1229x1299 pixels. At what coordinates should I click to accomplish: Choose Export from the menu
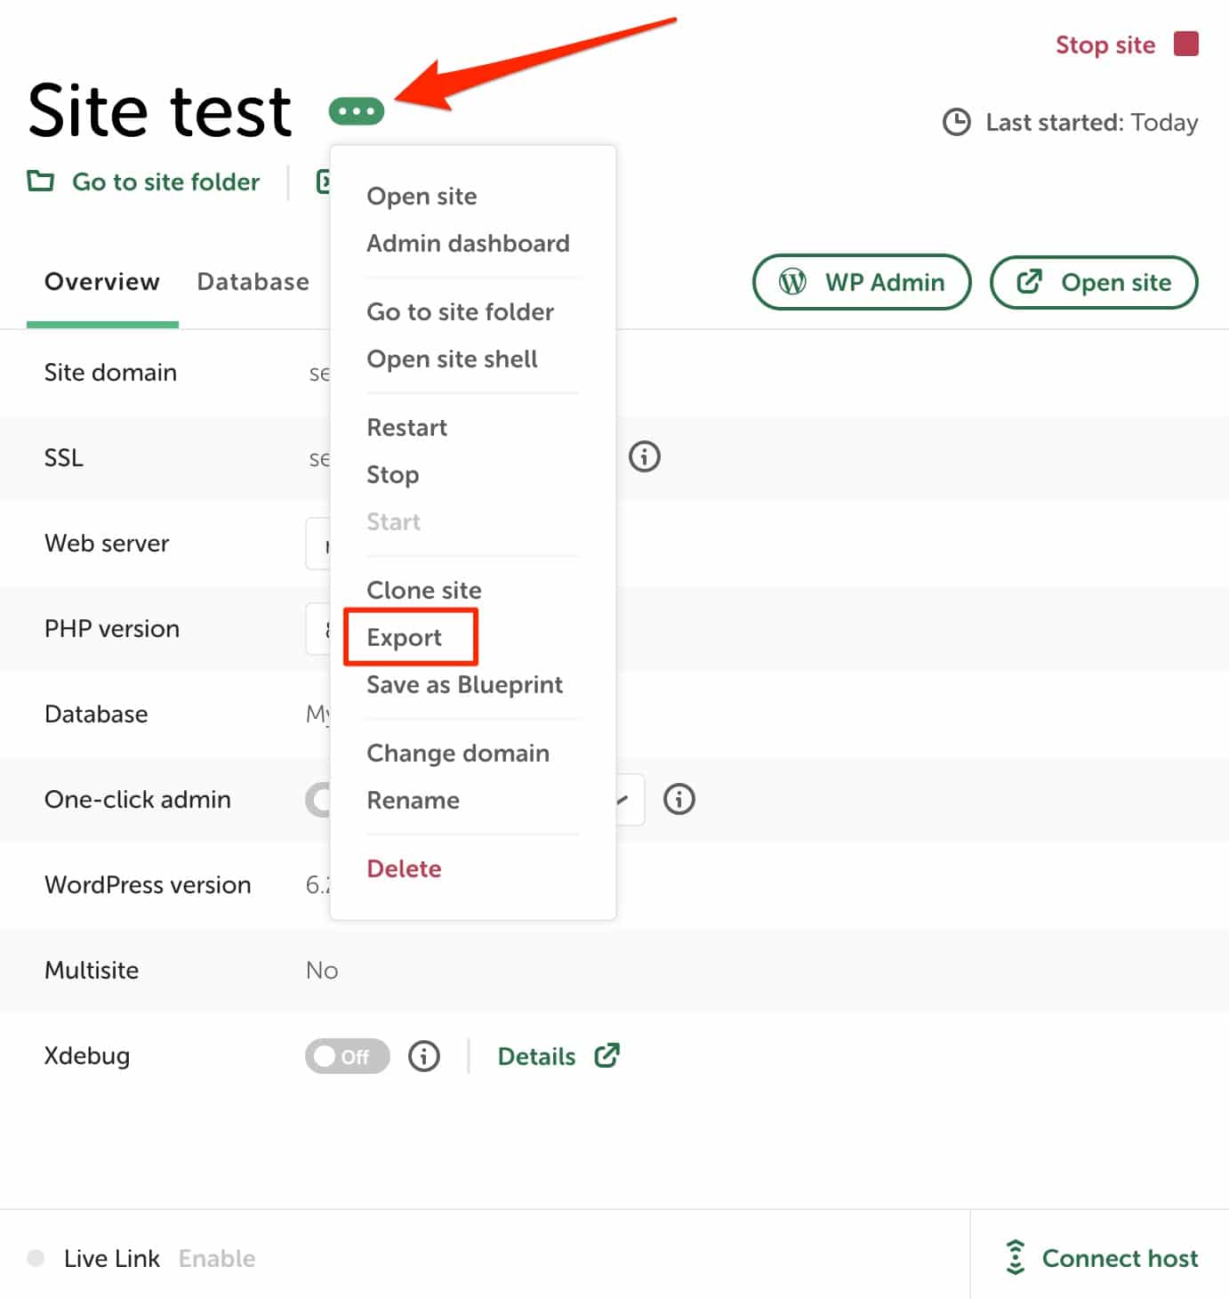404,637
